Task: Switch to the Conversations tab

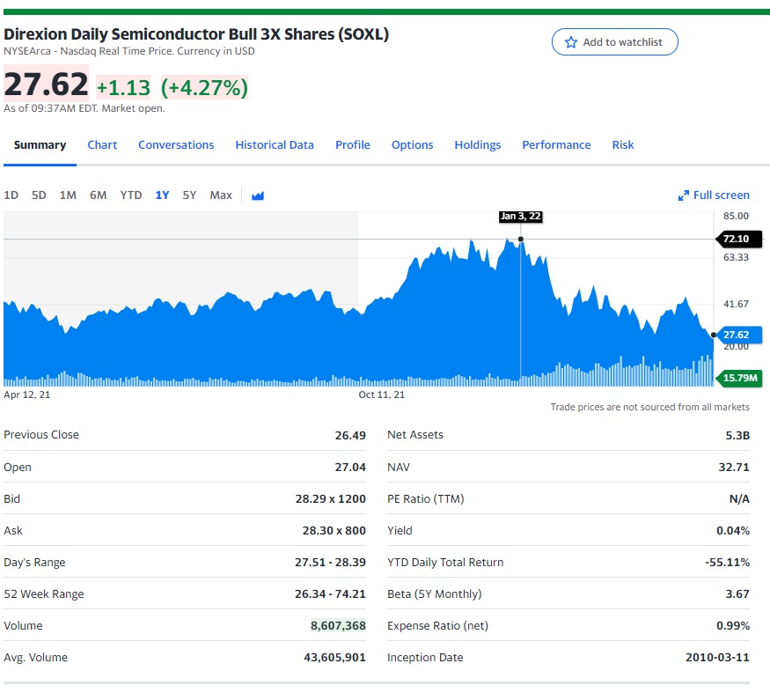Action: pos(176,145)
